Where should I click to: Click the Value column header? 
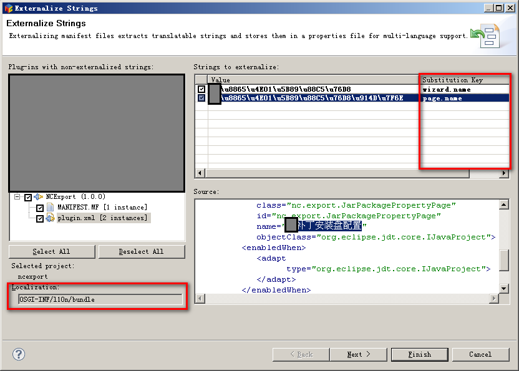tap(313, 80)
